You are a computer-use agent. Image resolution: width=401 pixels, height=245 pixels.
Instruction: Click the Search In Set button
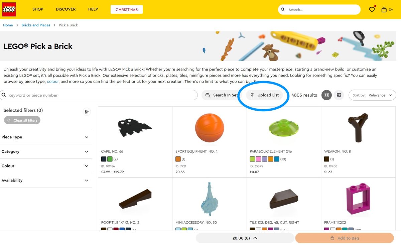coord(221,95)
